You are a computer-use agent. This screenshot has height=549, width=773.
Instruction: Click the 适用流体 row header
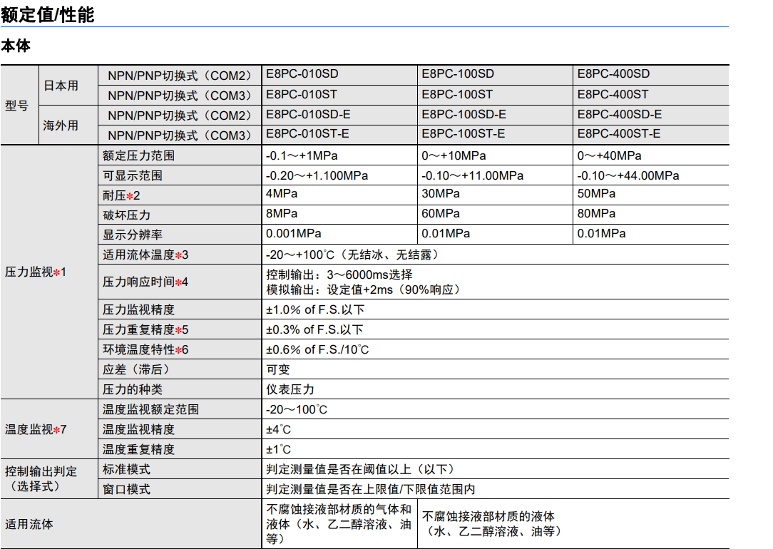click(29, 524)
